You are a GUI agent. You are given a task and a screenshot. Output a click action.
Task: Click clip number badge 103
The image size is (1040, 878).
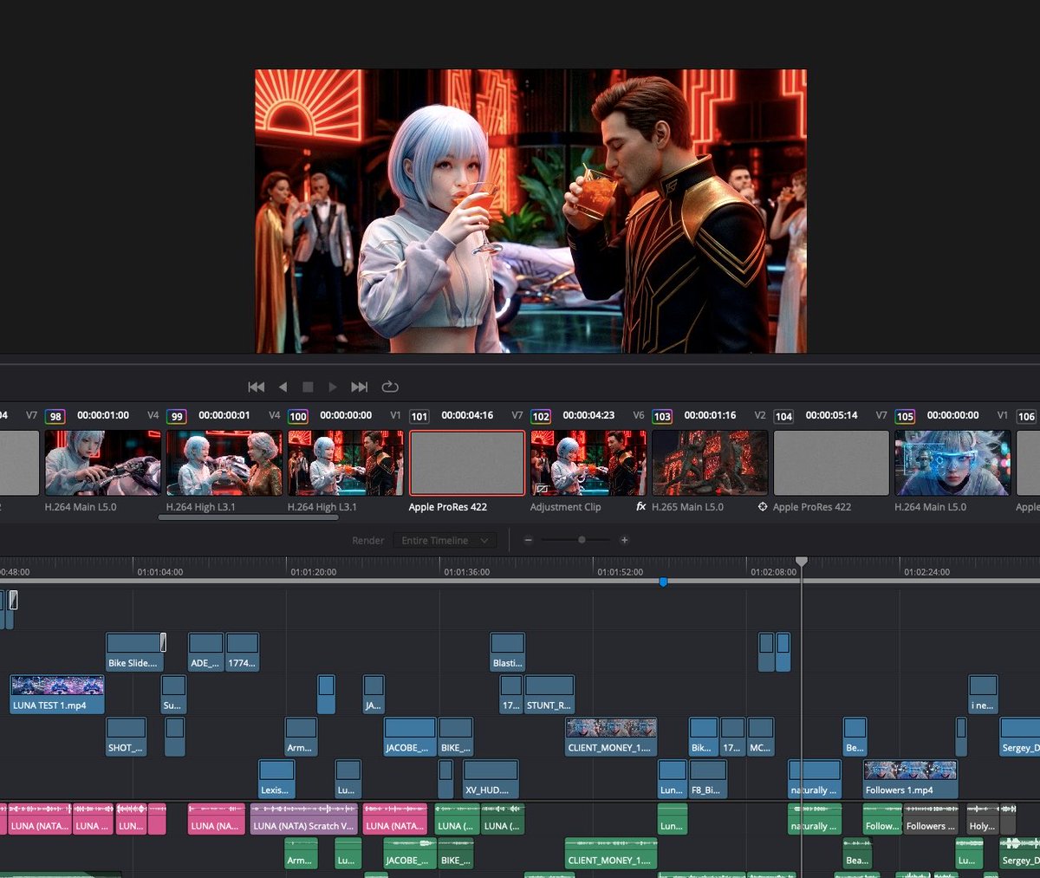[662, 416]
